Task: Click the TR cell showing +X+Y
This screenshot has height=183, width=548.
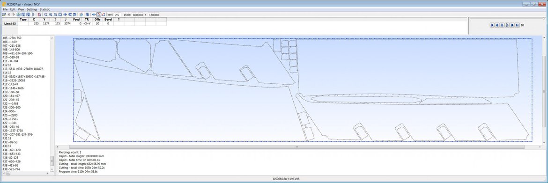Action: point(87,24)
